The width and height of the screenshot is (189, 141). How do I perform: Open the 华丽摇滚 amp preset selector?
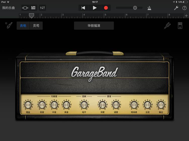(94, 26)
